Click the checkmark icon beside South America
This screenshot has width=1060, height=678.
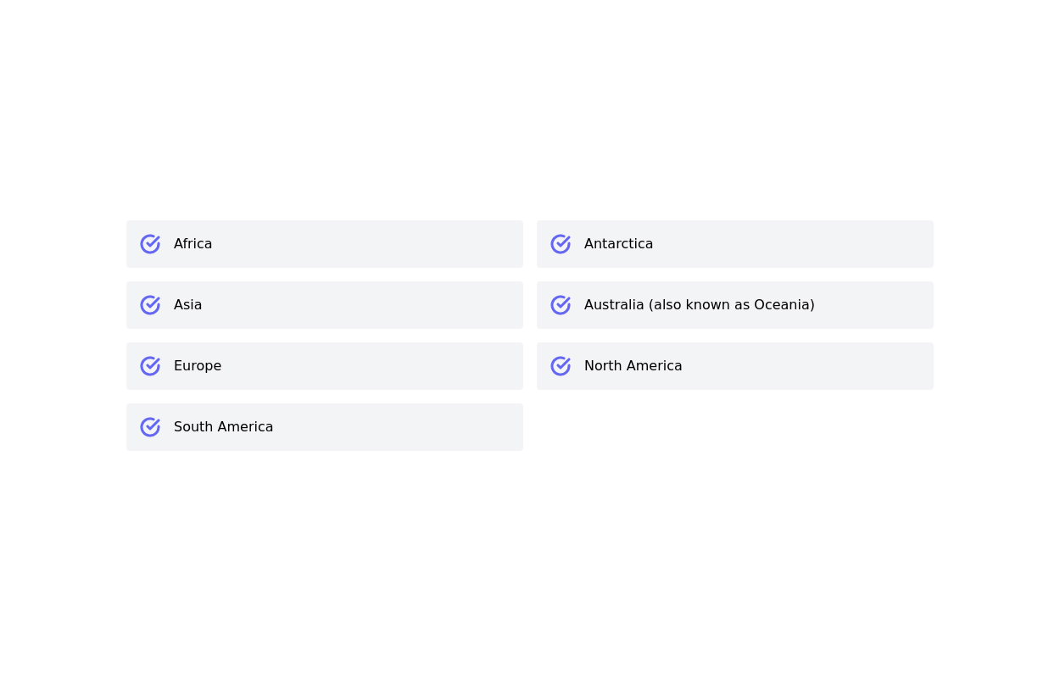pyautogui.click(x=150, y=427)
